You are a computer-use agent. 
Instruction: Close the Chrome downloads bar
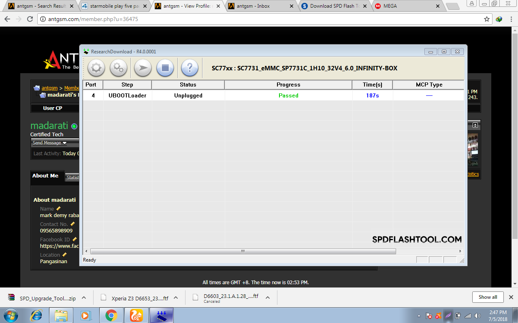pos(511,297)
